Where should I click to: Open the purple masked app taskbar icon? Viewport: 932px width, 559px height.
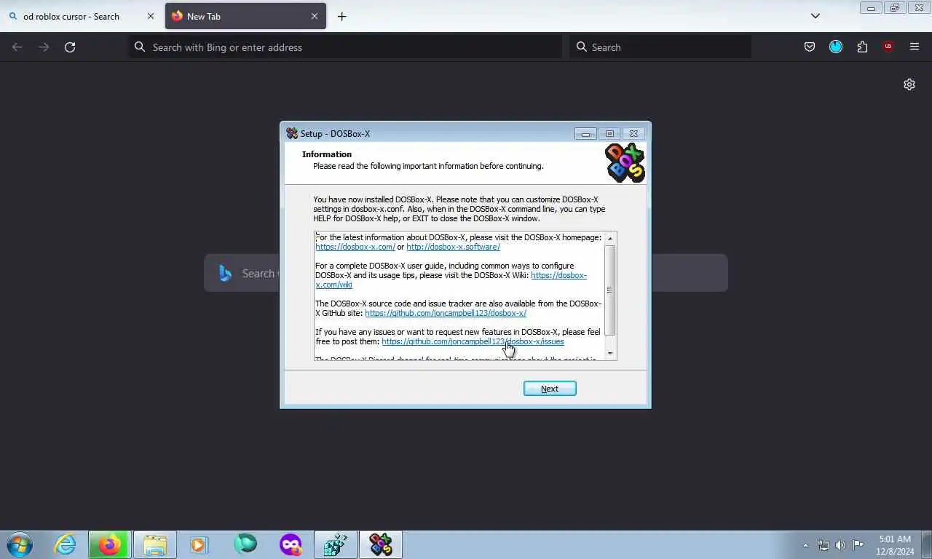pos(291,544)
